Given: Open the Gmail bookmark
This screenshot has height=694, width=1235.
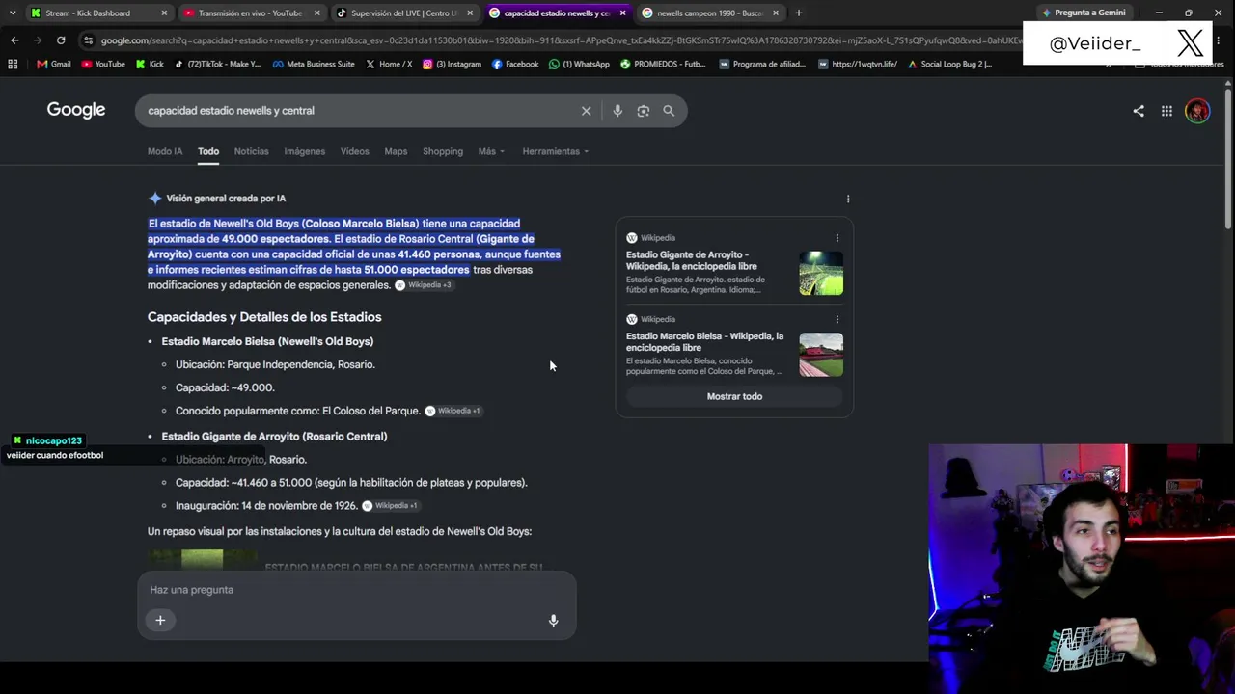Looking at the screenshot, I should pos(54,64).
